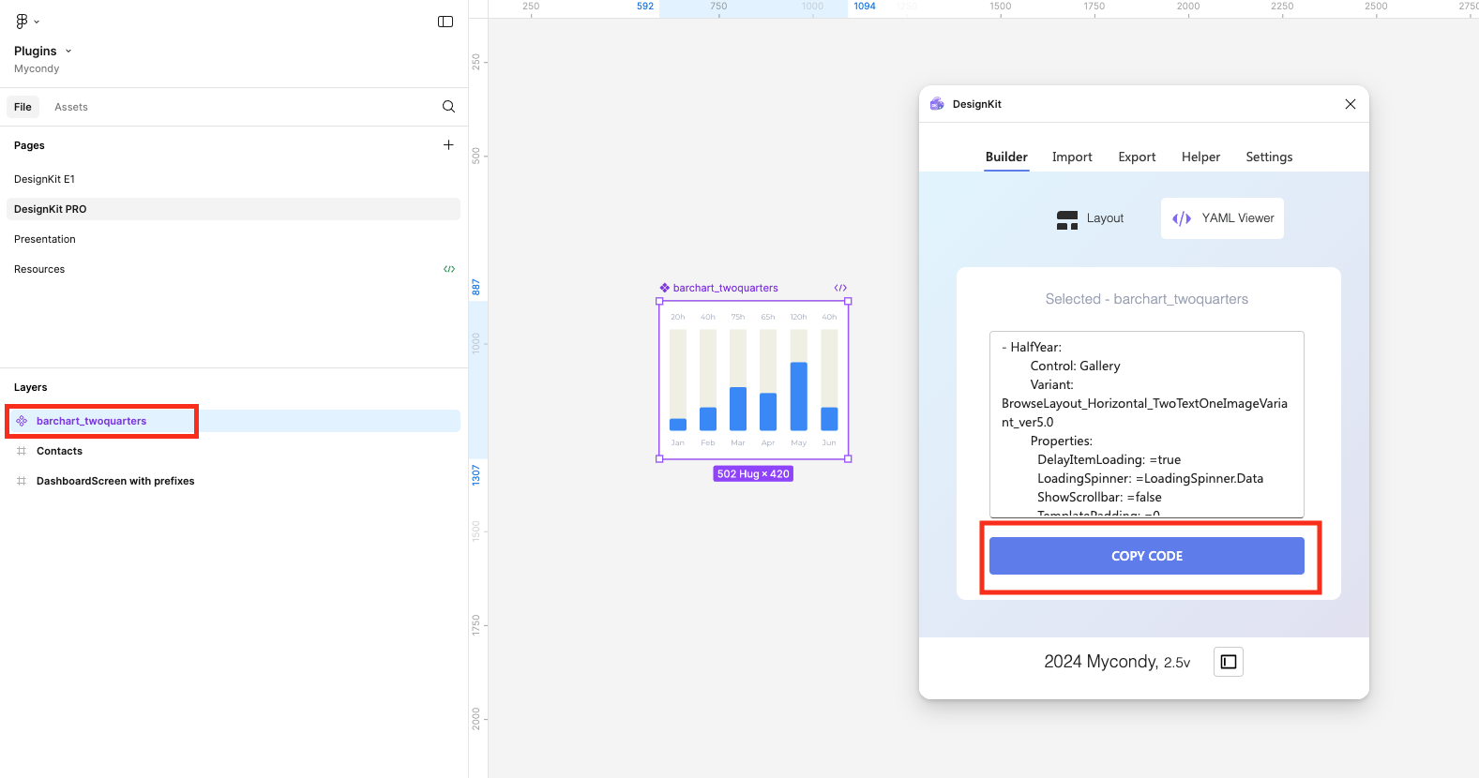1479x778 pixels.
Task: Switch to the Assets tab
Action: pyautogui.click(x=71, y=107)
